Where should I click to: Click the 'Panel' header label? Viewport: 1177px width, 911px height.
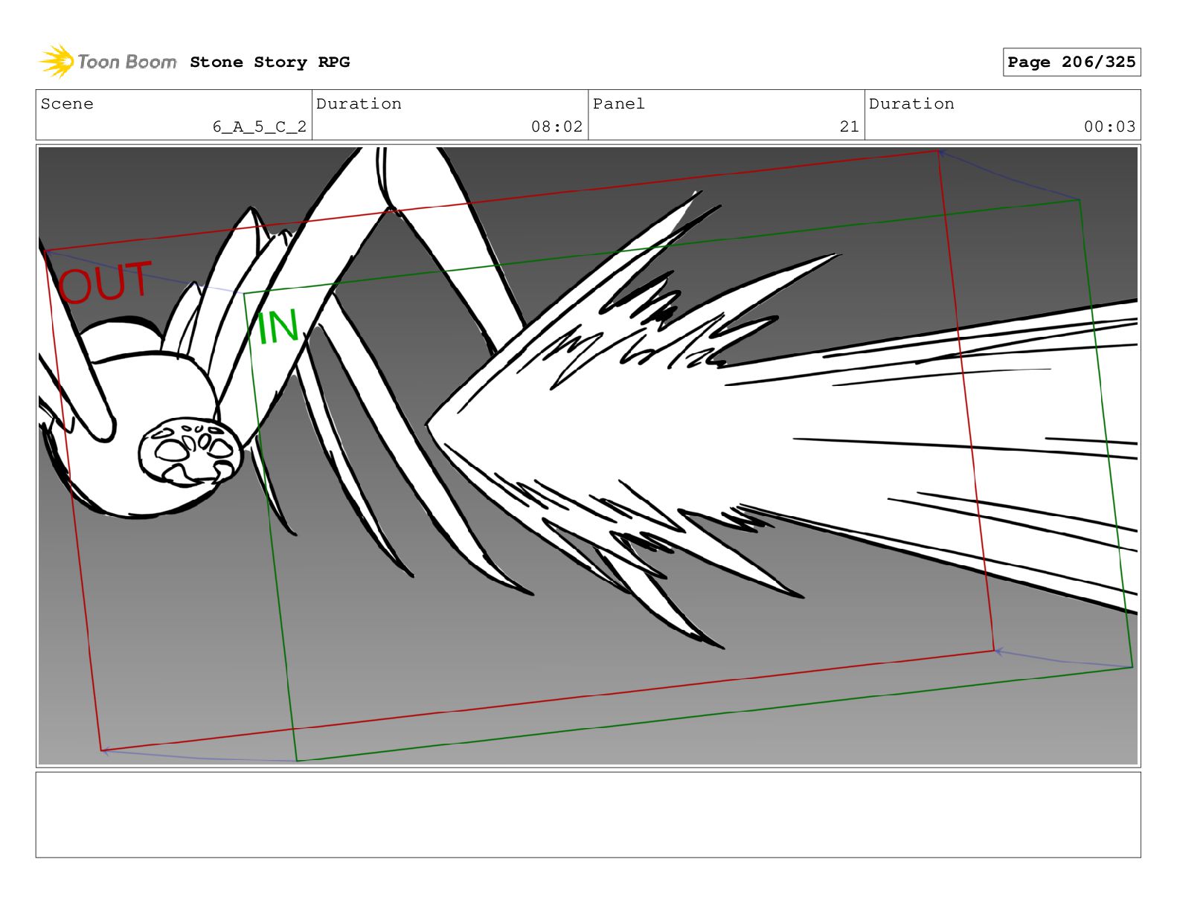619,104
